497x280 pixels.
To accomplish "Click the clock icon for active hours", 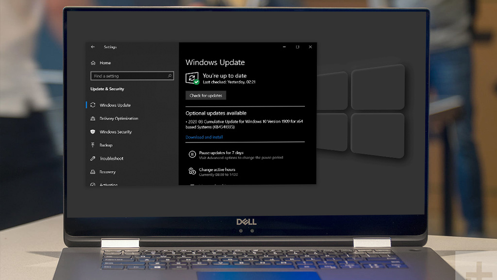I will [x=192, y=172].
